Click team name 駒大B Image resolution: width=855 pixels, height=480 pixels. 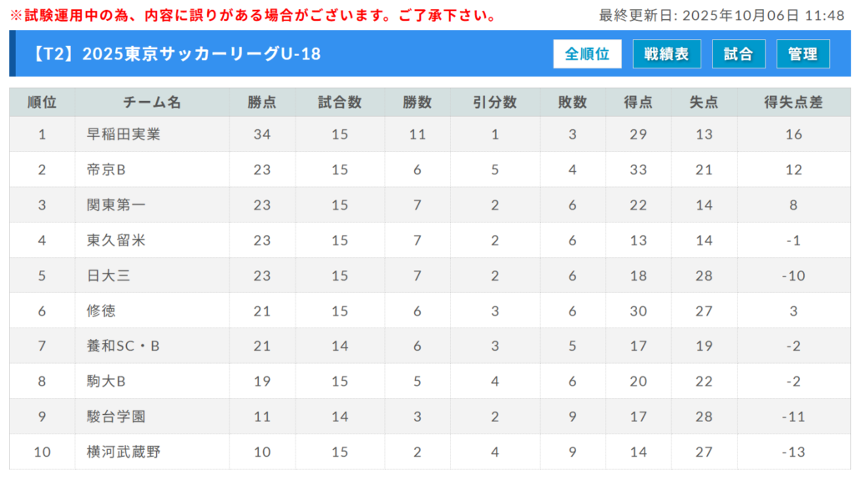click(x=106, y=381)
